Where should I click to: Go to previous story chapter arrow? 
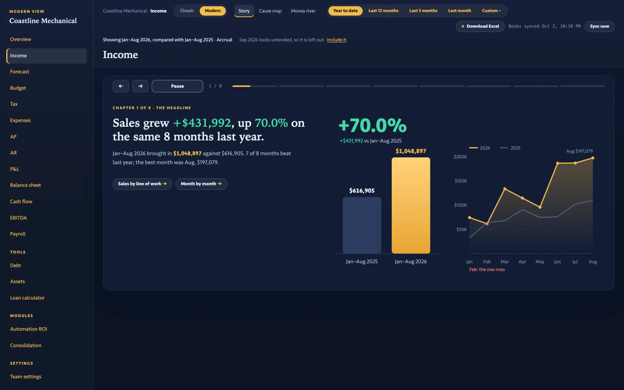[x=121, y=86]
